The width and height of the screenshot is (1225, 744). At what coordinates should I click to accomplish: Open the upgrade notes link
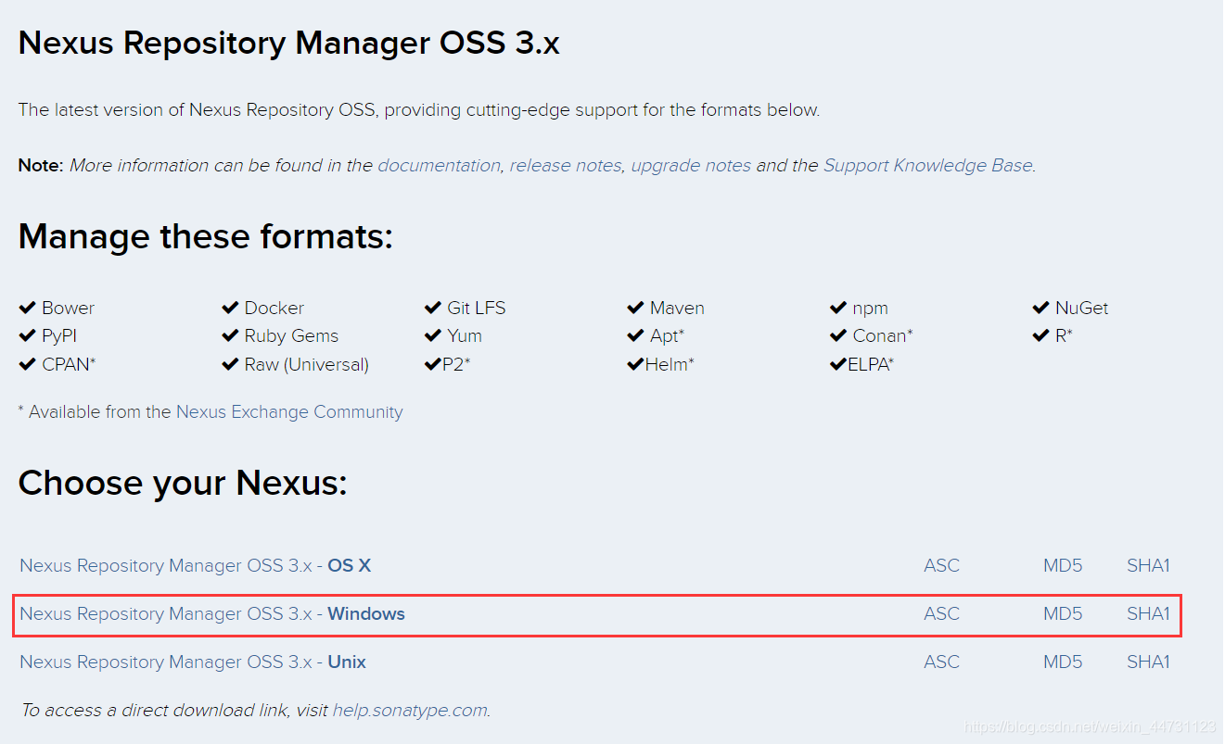point(691,166)
